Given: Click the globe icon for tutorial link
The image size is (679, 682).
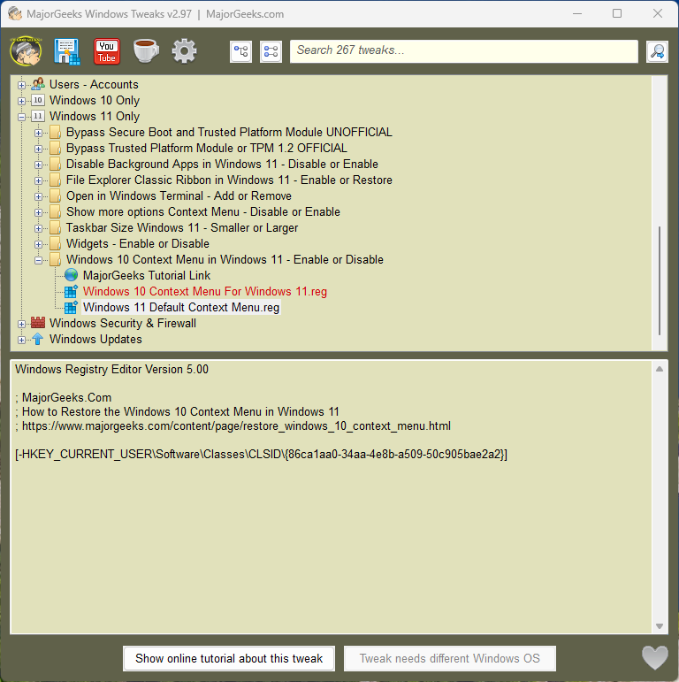Looking at the screenshot, I should [71, 275].
